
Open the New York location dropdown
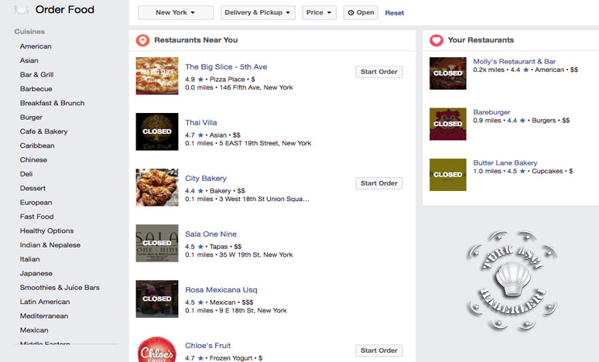[176, 12]
